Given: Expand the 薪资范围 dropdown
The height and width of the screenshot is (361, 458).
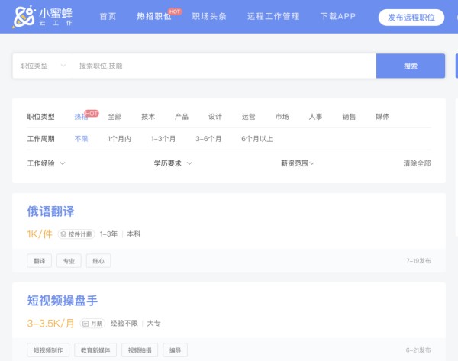Looking at the screenshot, I should coord(298,163).
